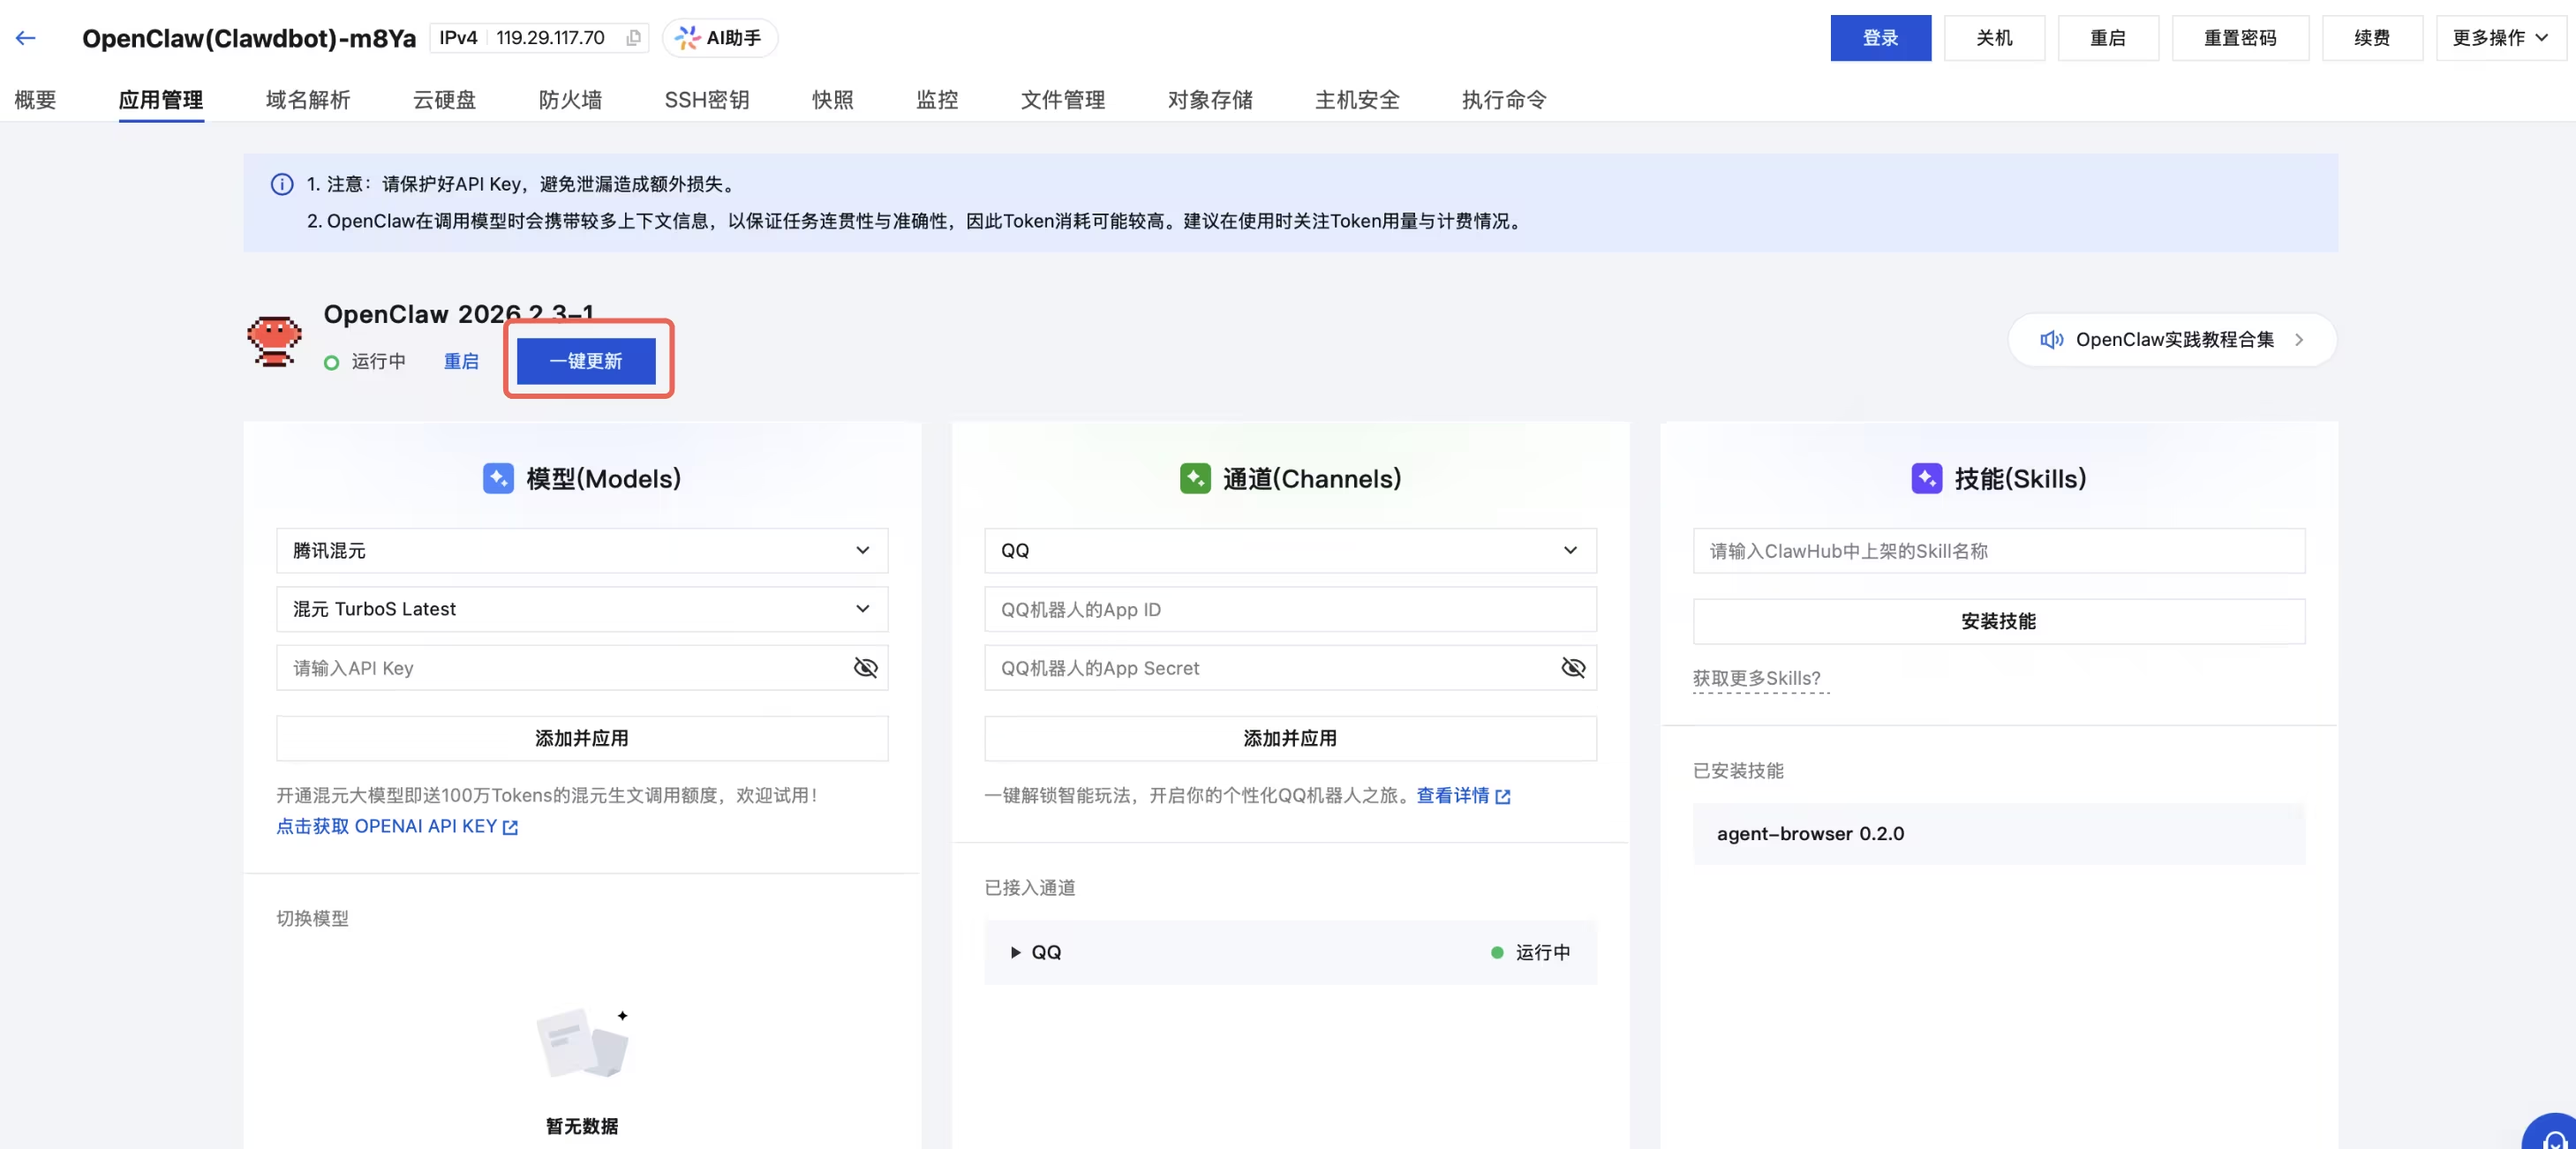Click the back arrow icon
Image resolution: width=2576 pixels, height=1149 pixels.
tap(26, 38)
